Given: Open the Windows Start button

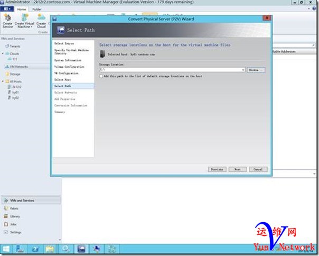Looking at the screenshot, I should (x=6, y=249).
